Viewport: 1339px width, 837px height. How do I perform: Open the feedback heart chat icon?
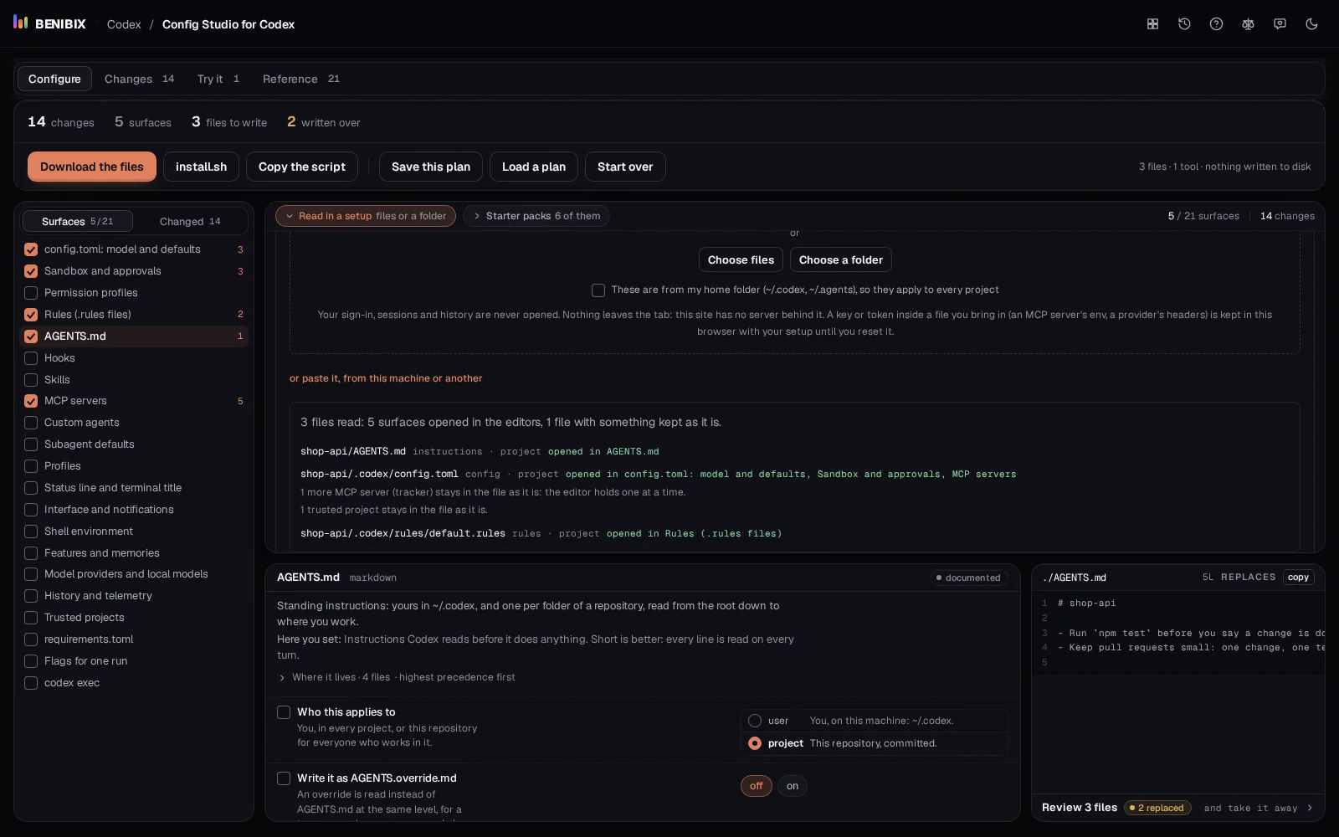click(1280, 24)
